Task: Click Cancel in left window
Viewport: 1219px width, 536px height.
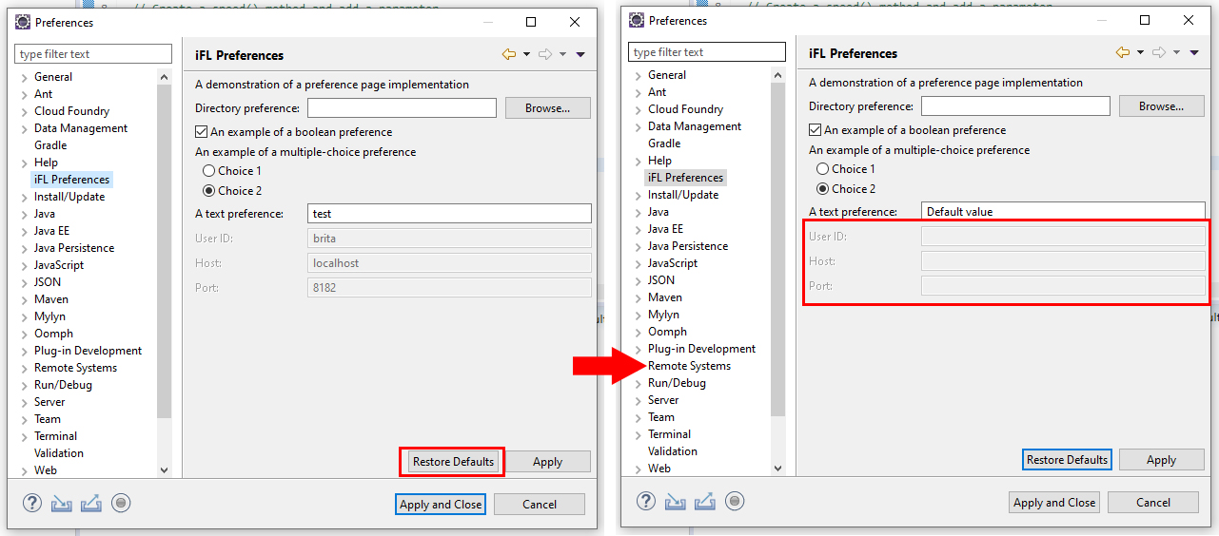Action: coord(540,505)
